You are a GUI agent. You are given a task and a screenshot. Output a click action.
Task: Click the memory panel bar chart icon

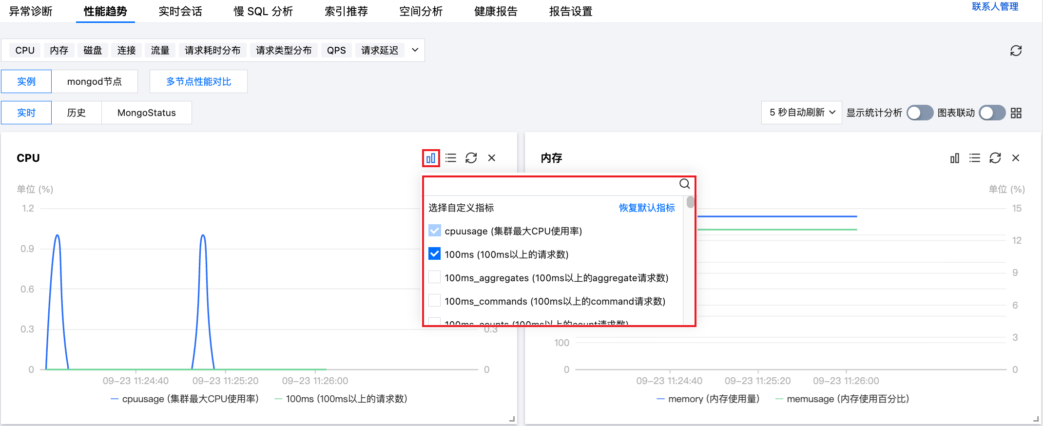pos(955,158)
